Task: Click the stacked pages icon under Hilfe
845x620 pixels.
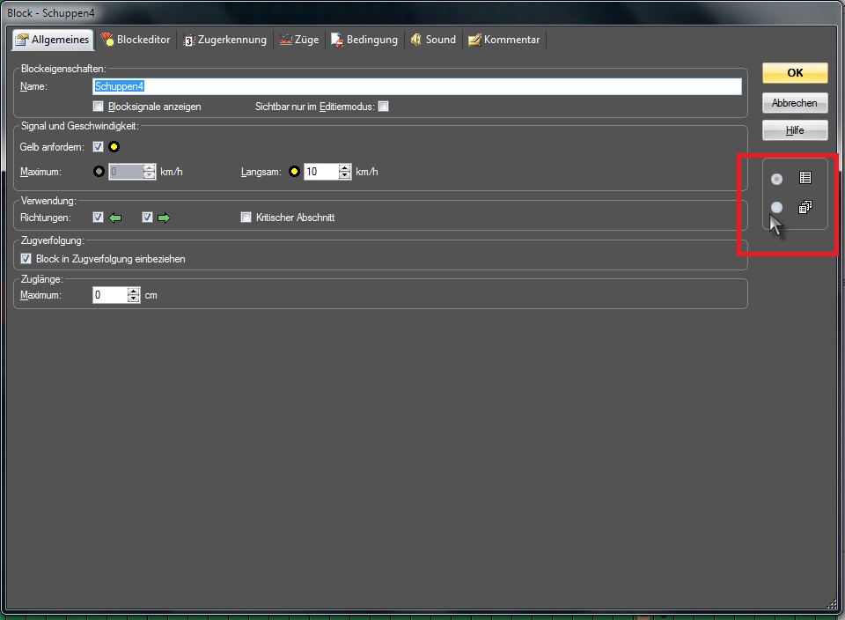Action: [x=805, y=208]
